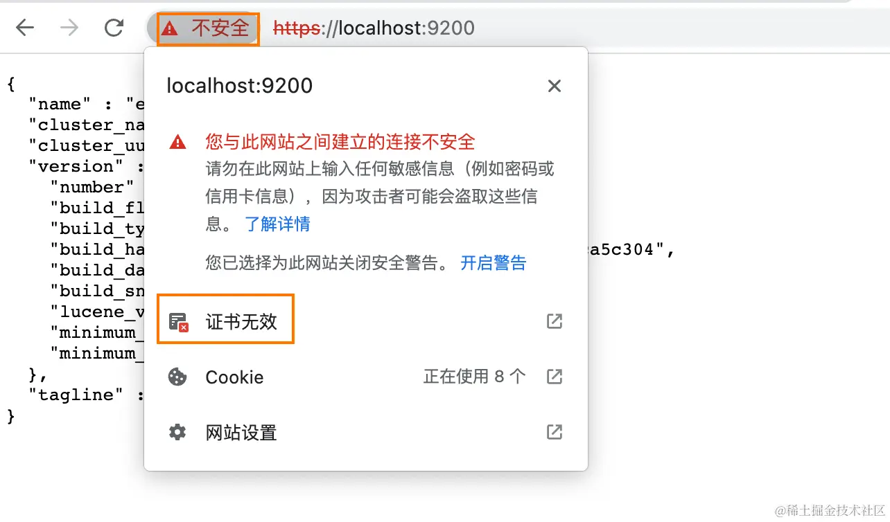Click the external link icon next to 证书无效
Image resolution: width=890 pixels, height=522 pixels.
coord(553,321)
